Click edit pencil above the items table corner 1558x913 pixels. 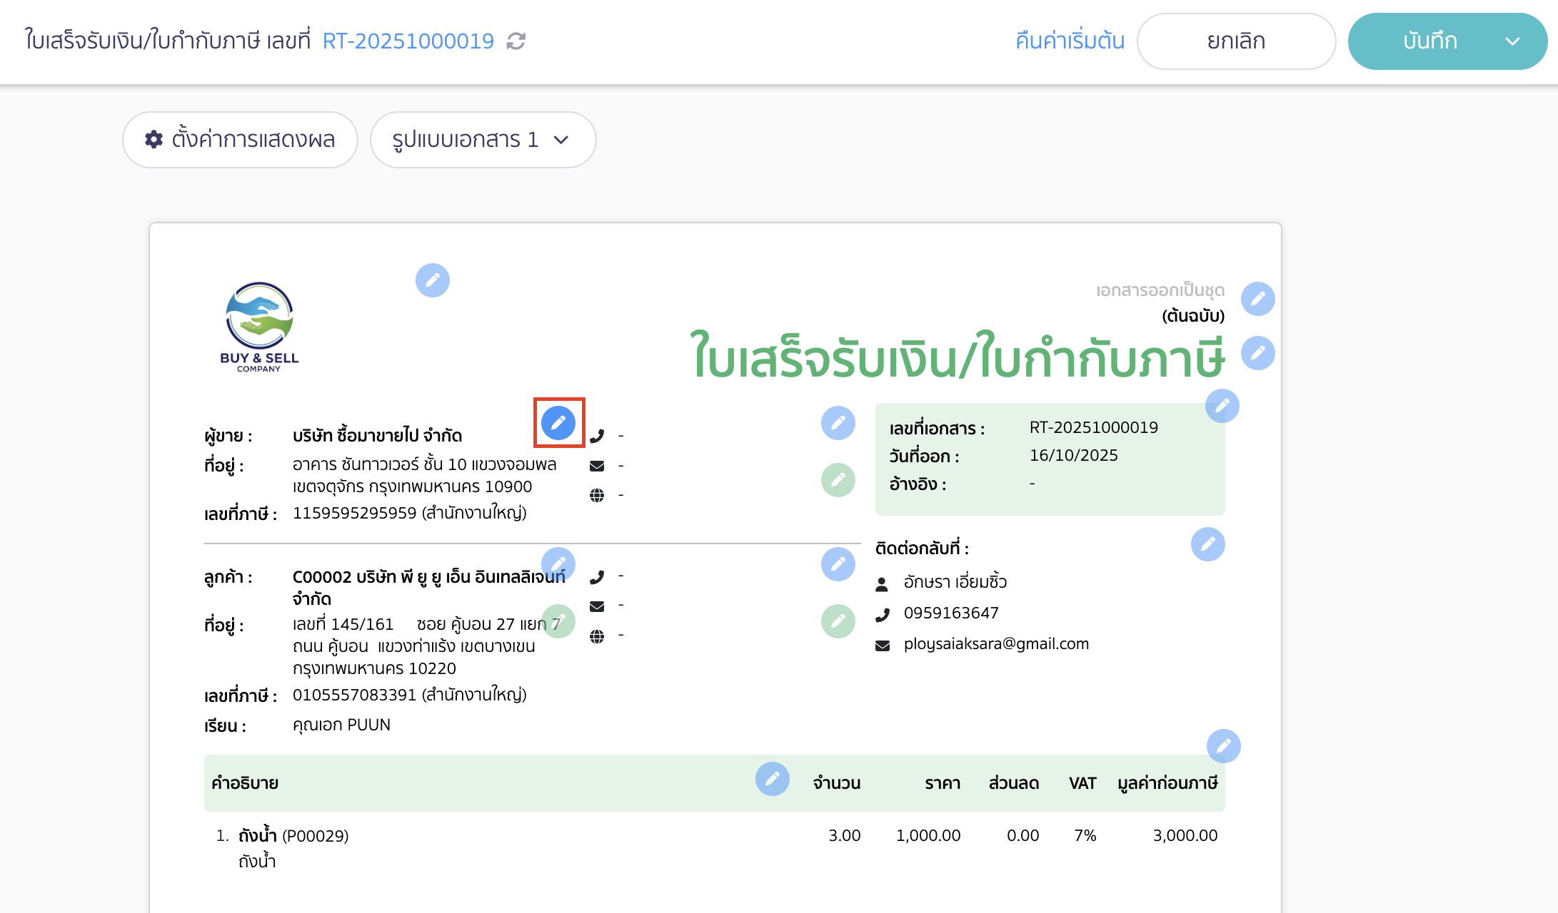pyautogui.click(x=1223, y=746)
